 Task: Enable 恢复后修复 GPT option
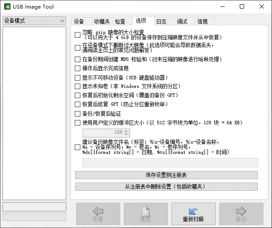tap(77, 104)
